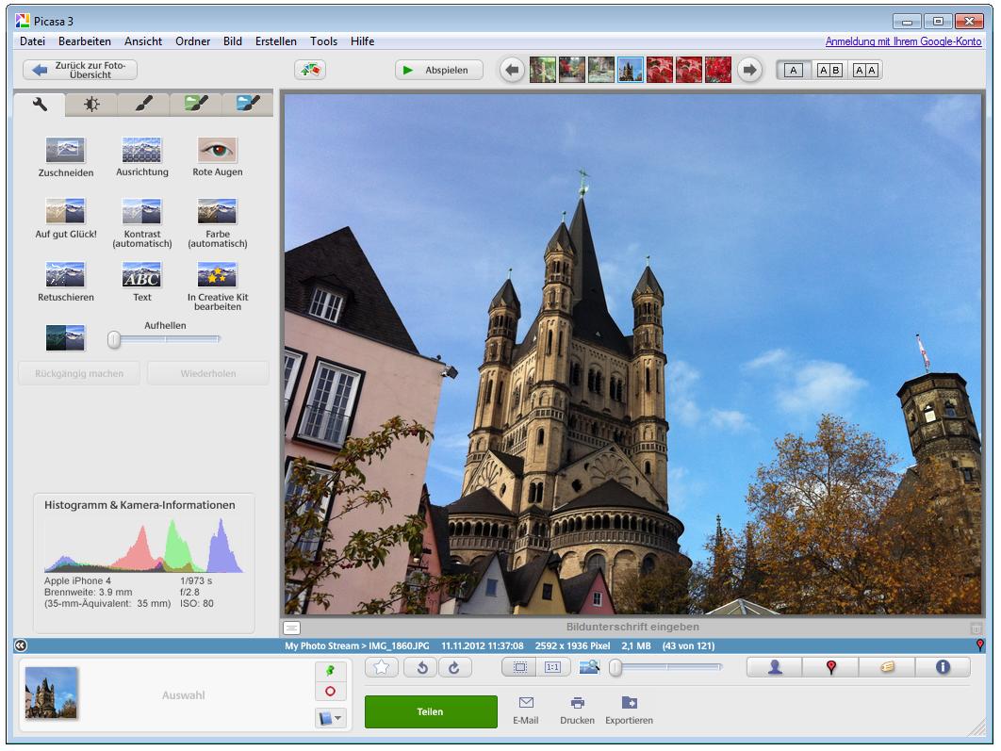Toggle the caption display button below photo
The height and width of the screenshot is (751, 1001).
coord(292,628)
